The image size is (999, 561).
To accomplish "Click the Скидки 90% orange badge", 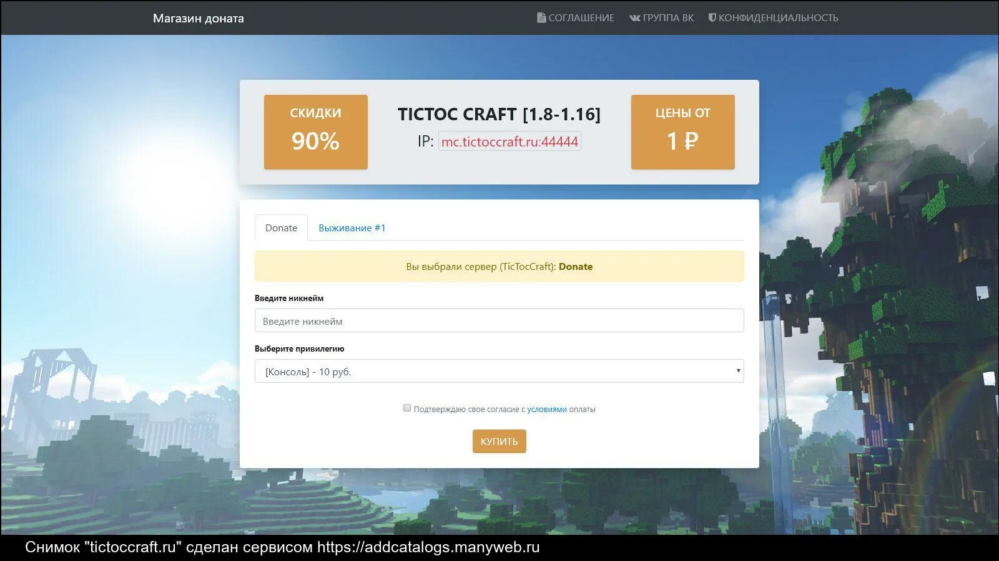I will point(316,132).
